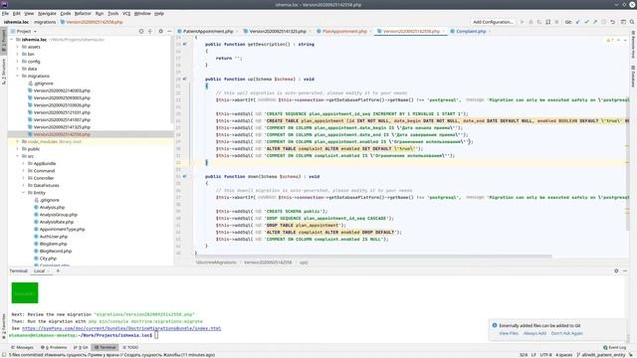The height and width of the screenshot is (358, 637).
Task: Select City.php in Entity folder
Action: pyautogui.click(x=48, y=259)
